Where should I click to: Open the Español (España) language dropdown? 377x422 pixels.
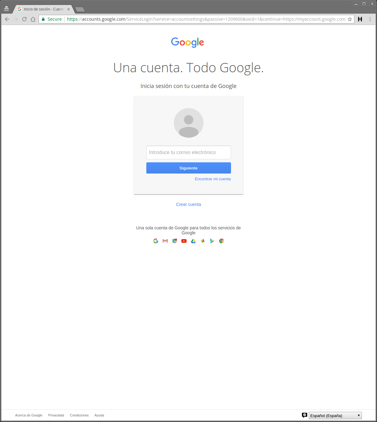tap(335, 416)
